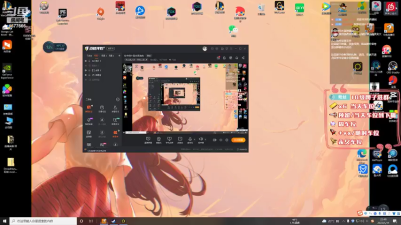Click the microphone icon in bottom toolbar
Image resolution: width=401 pixels, height=225 pixels.
pos(190,139)
